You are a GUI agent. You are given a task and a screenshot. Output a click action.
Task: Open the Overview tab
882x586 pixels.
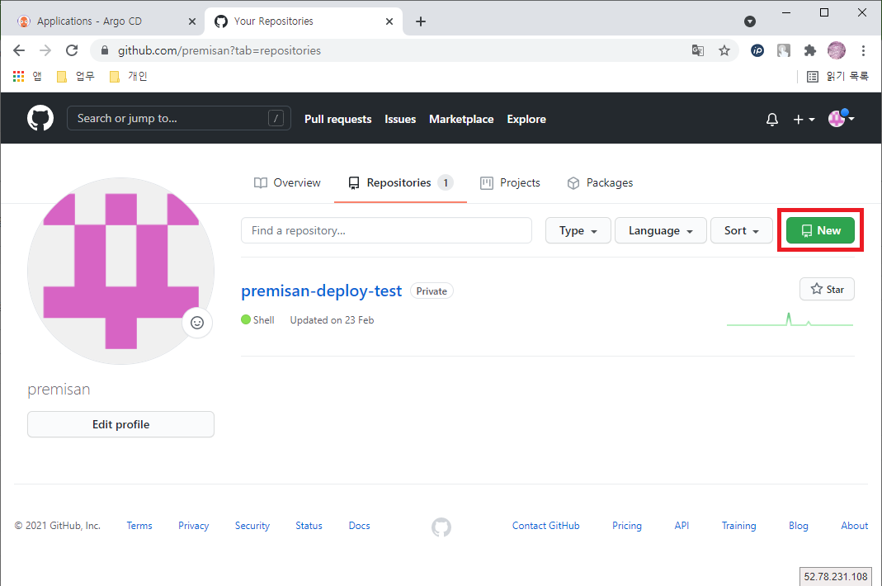click(x=287, y=183)
